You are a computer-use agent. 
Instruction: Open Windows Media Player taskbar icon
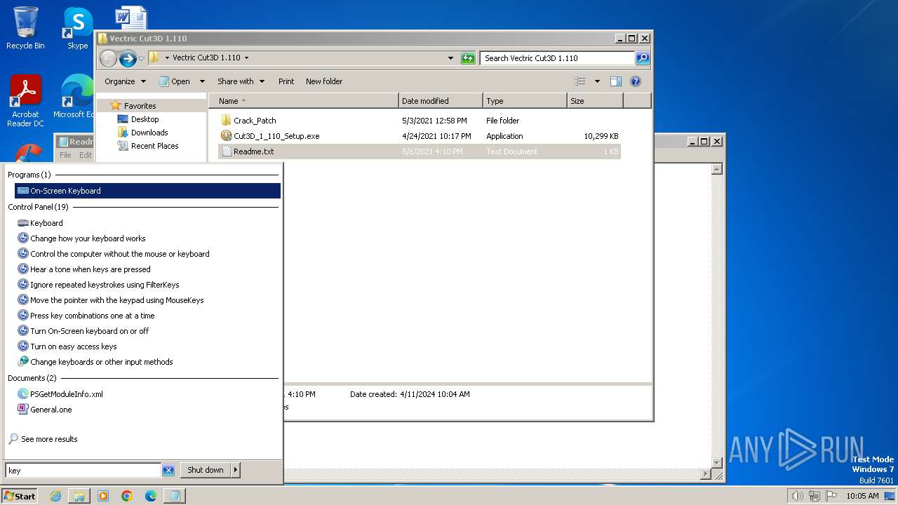[x=103, y=496]
